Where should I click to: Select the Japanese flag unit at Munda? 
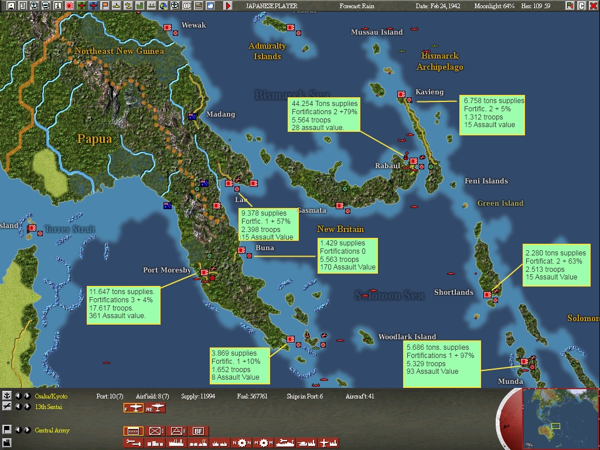pos(524,361)
